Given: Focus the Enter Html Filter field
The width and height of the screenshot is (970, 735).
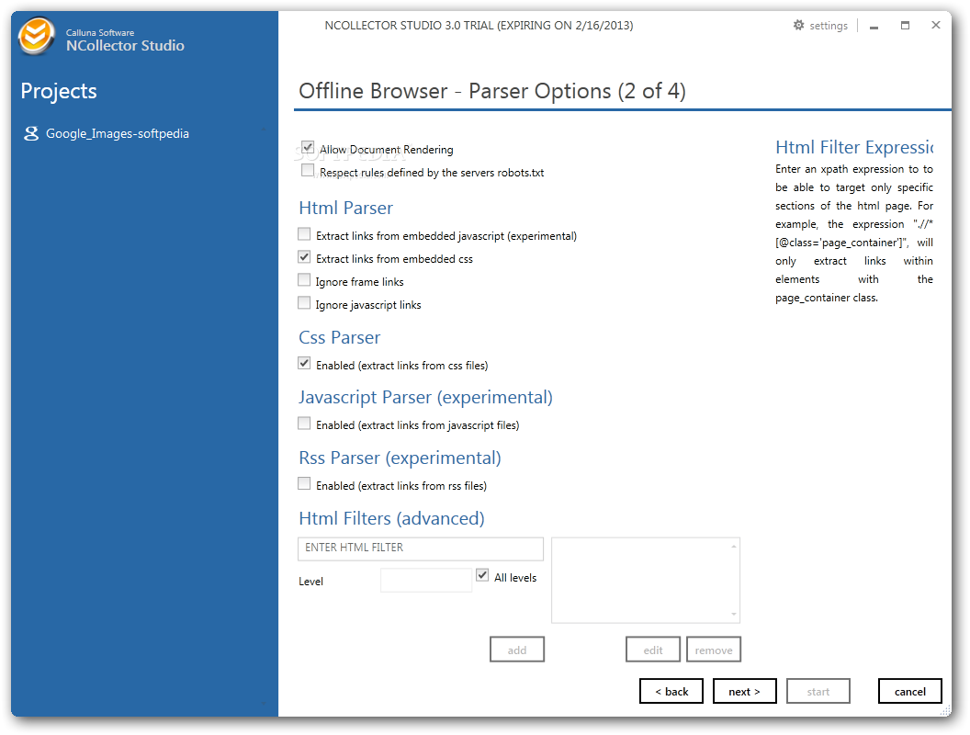Looking at the screenshot, I should [421, 548].
